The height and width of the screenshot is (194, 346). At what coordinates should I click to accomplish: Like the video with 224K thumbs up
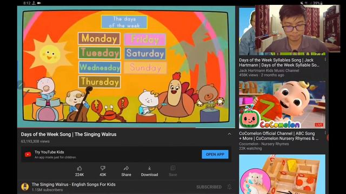pyautogui.click(x=79, y=171)
